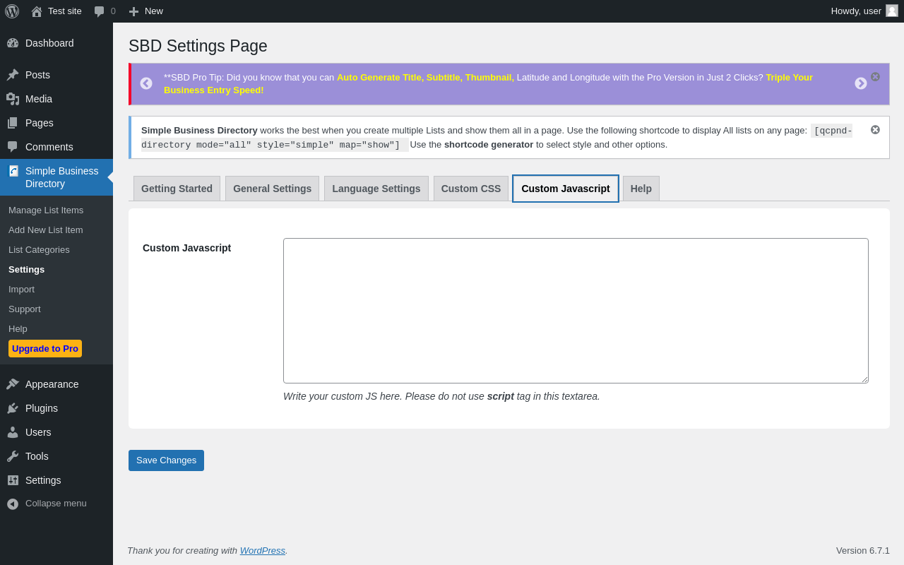Image resolution: width=904 pixels, height=565 pixels.
Task: Open the sidebar Help submenu item
Action: pyautogui.click(x=18, y=328)
